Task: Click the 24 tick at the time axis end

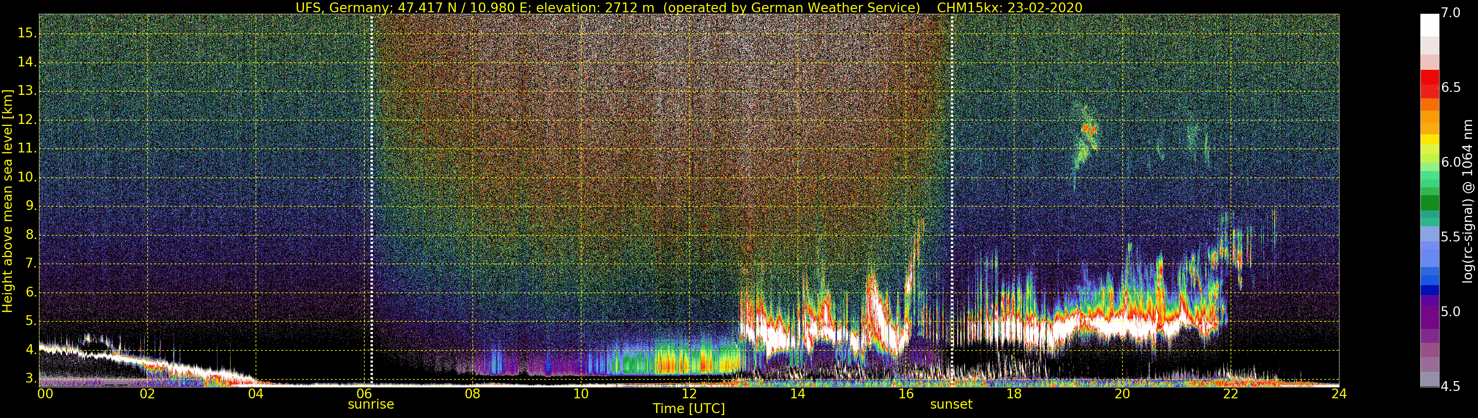Action: 1338,394
